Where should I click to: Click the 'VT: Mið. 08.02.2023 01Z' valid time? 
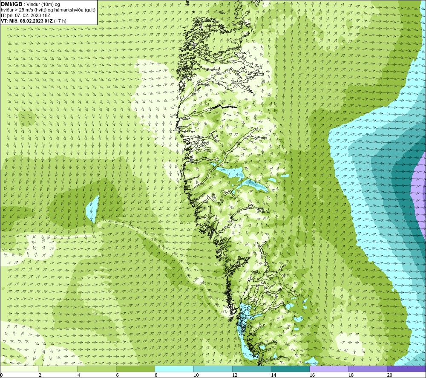pos(27,21)
